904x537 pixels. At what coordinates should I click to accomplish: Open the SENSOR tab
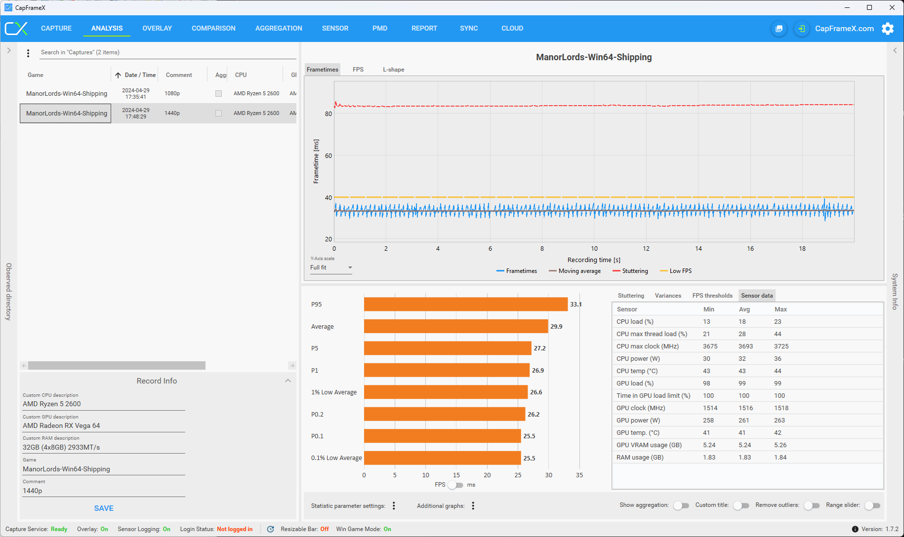point(335,28)
